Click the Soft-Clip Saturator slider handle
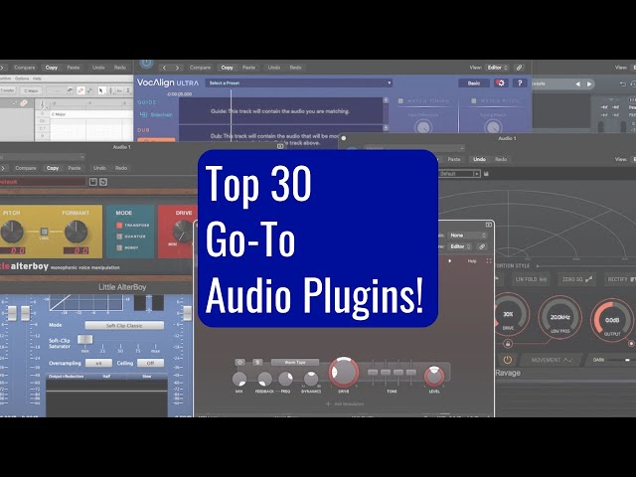The image size is (636, 477). pos(84,339)
